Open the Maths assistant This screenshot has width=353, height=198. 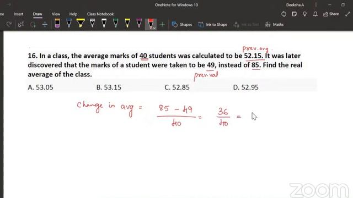pyautogui.click(x=274, y=24)
